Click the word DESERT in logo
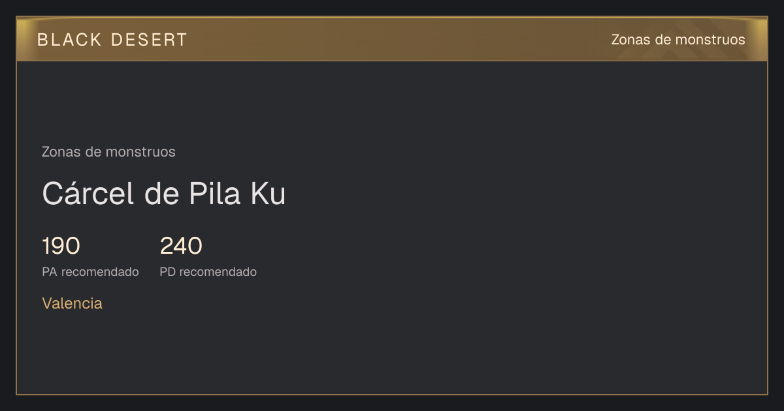The width and height of the screenshot is (784, 411). [149, 40]
